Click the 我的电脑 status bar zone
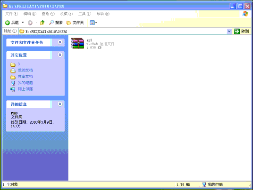 pos(212,185)
